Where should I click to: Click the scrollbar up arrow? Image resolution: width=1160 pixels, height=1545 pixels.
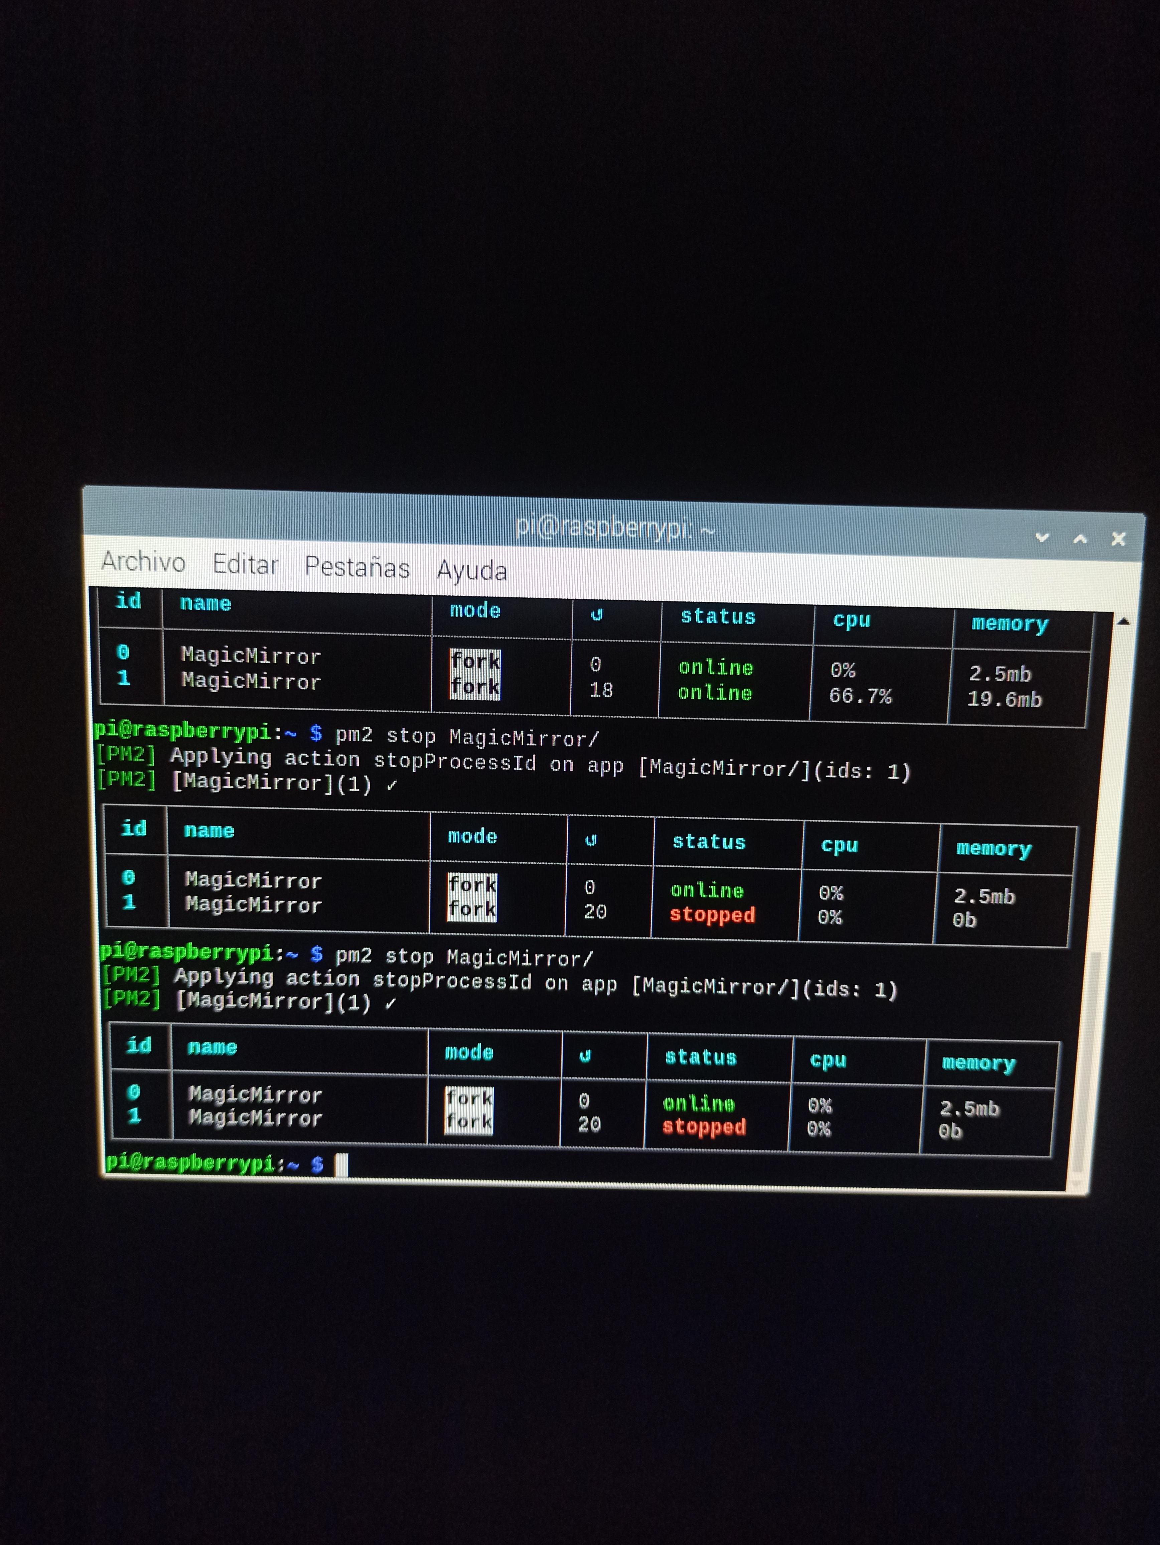1124,620
